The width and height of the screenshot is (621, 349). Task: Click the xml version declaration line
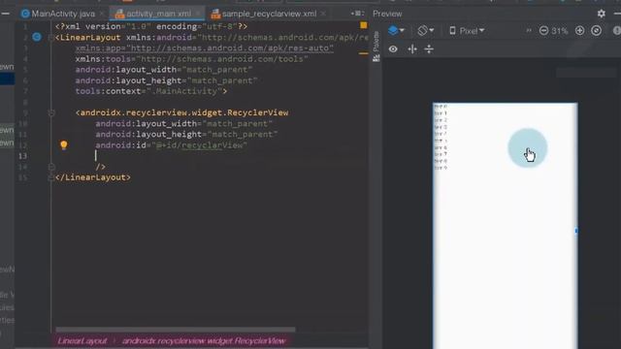pyautogui.click(x=151, y=26)
